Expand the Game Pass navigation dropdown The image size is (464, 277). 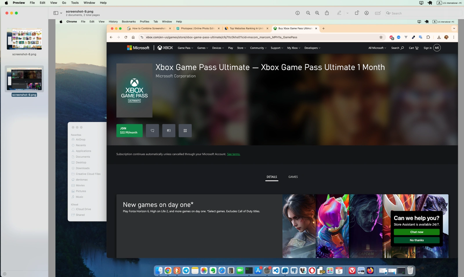[185, 48]
